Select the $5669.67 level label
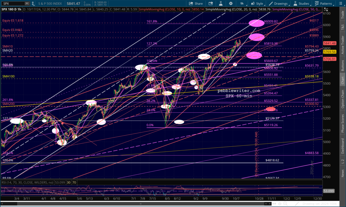Viewport: 346px width, 207px height. click(x=271, y=61)
